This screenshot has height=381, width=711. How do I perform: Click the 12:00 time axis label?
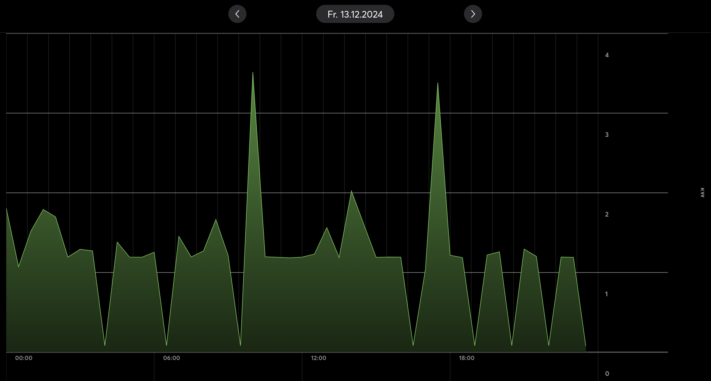[x=318, y=358]
